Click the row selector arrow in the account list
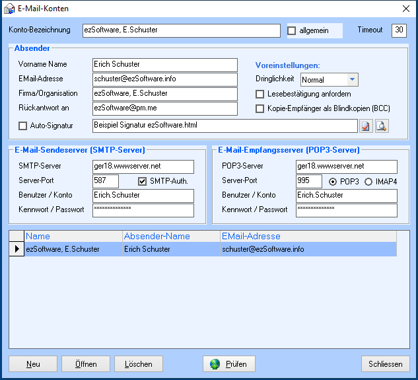The width and height of the screenshot is (418, 380). click(x=17, y=249)
